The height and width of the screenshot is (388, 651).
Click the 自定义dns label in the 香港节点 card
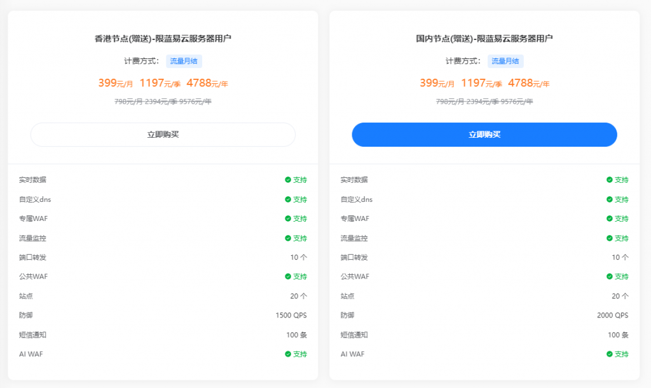click(35, 199)
